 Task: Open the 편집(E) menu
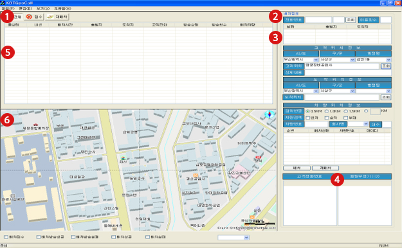pos(25,9)
